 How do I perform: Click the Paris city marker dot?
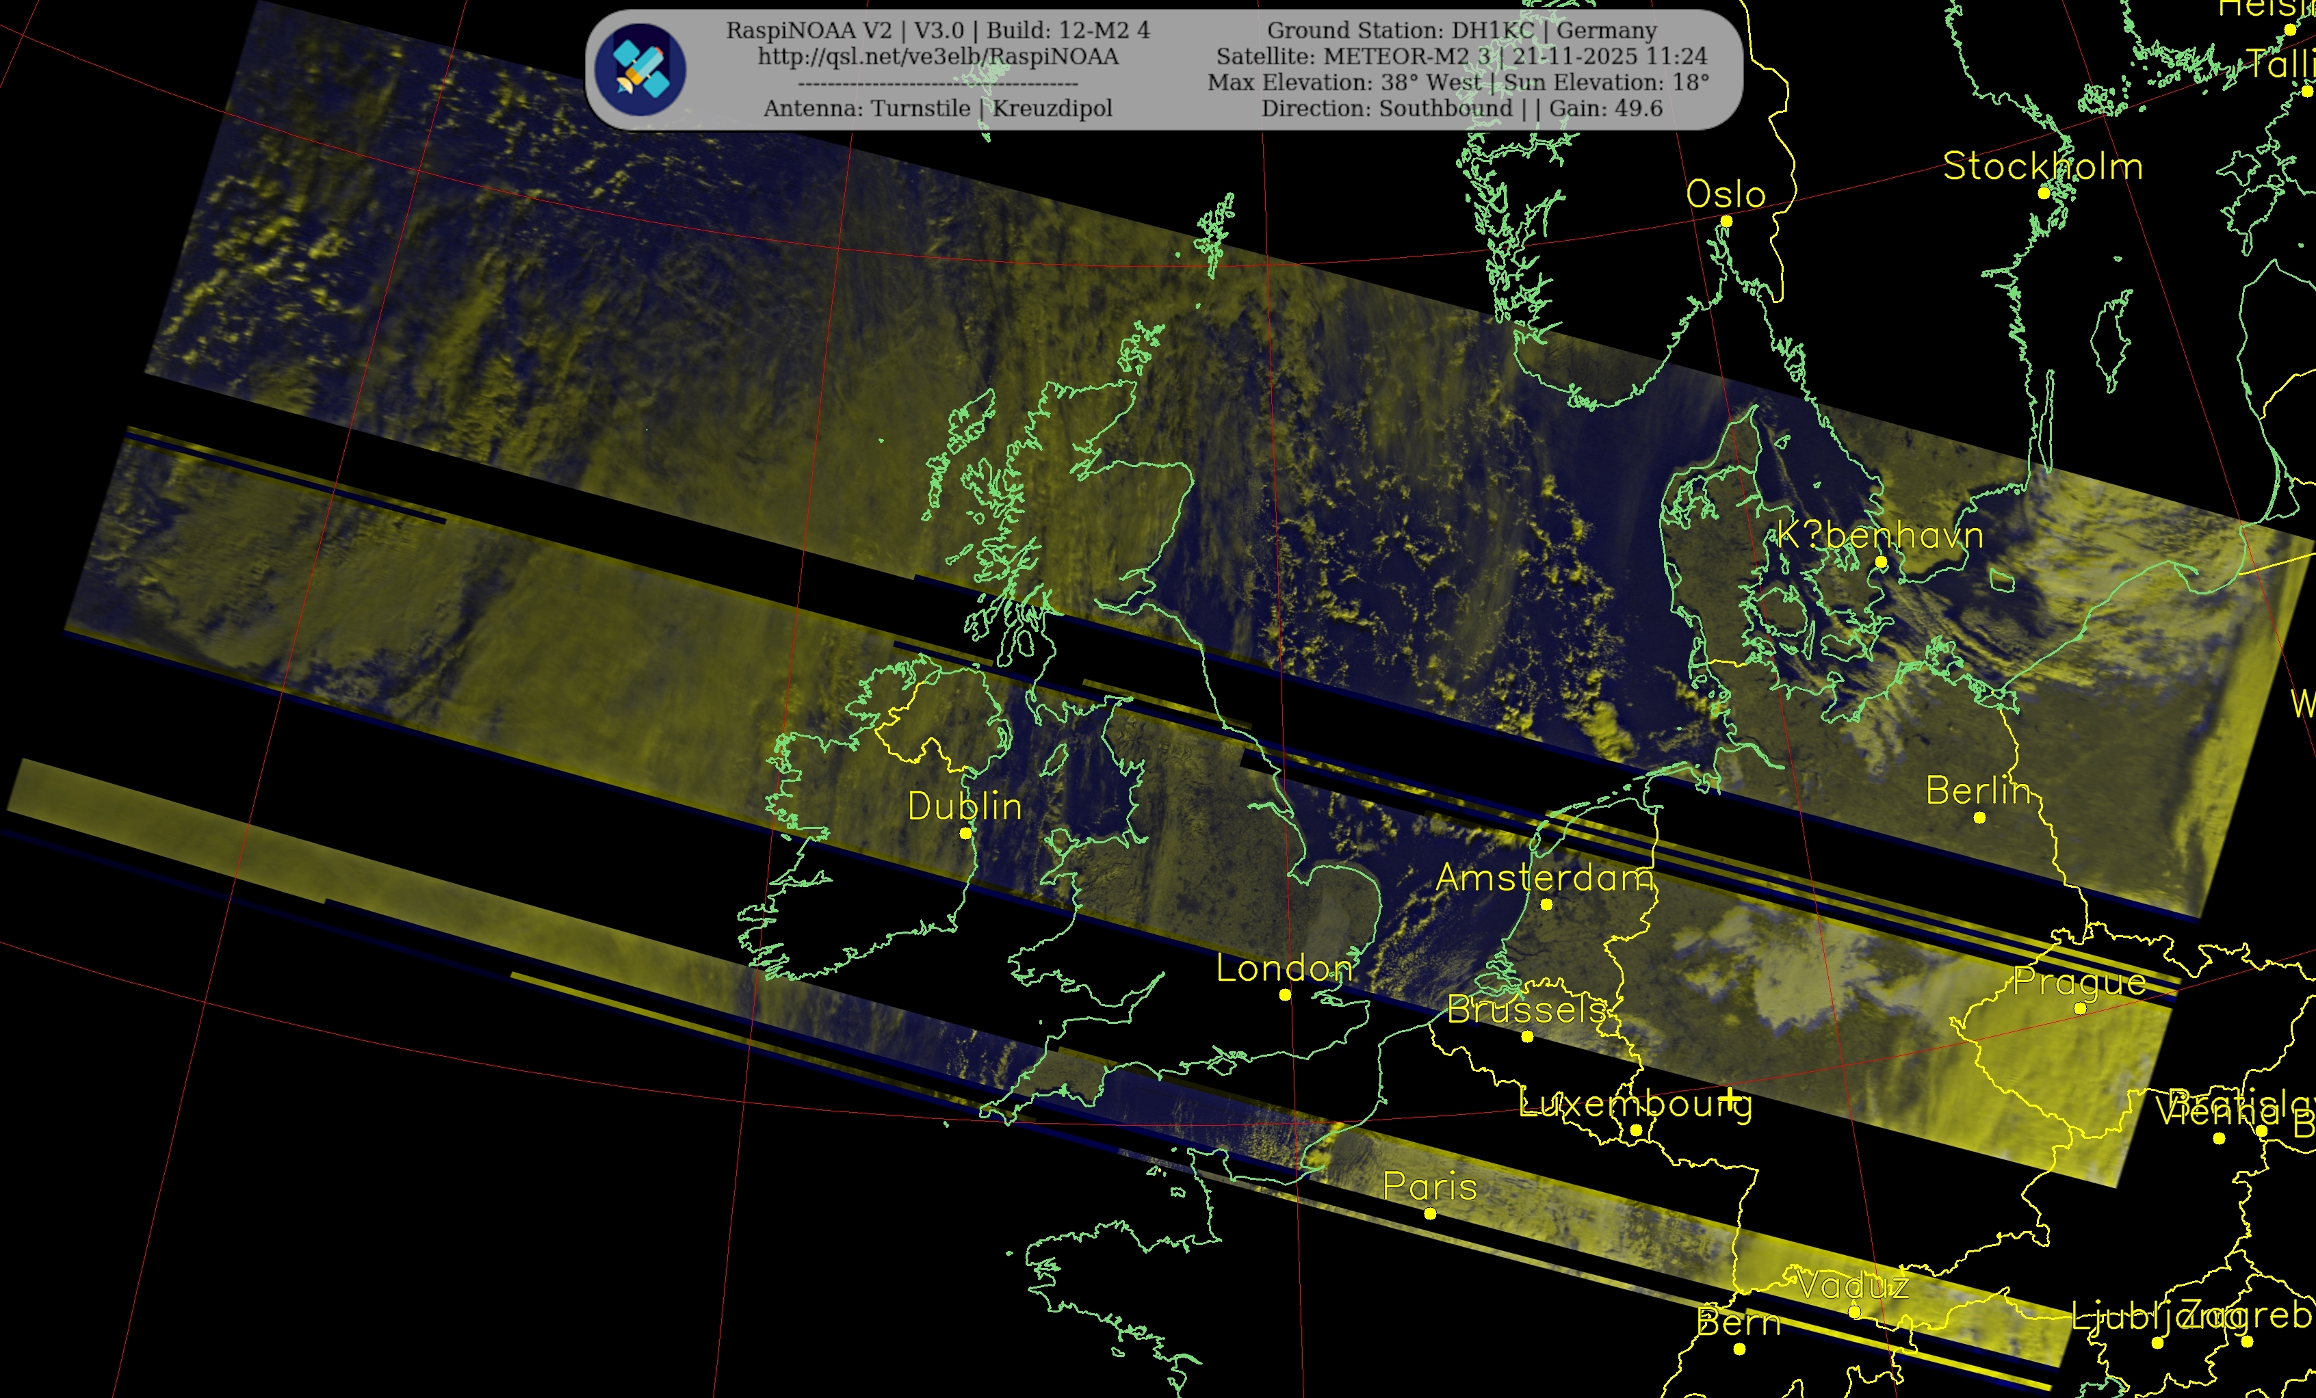[x=1430, y=1214]
